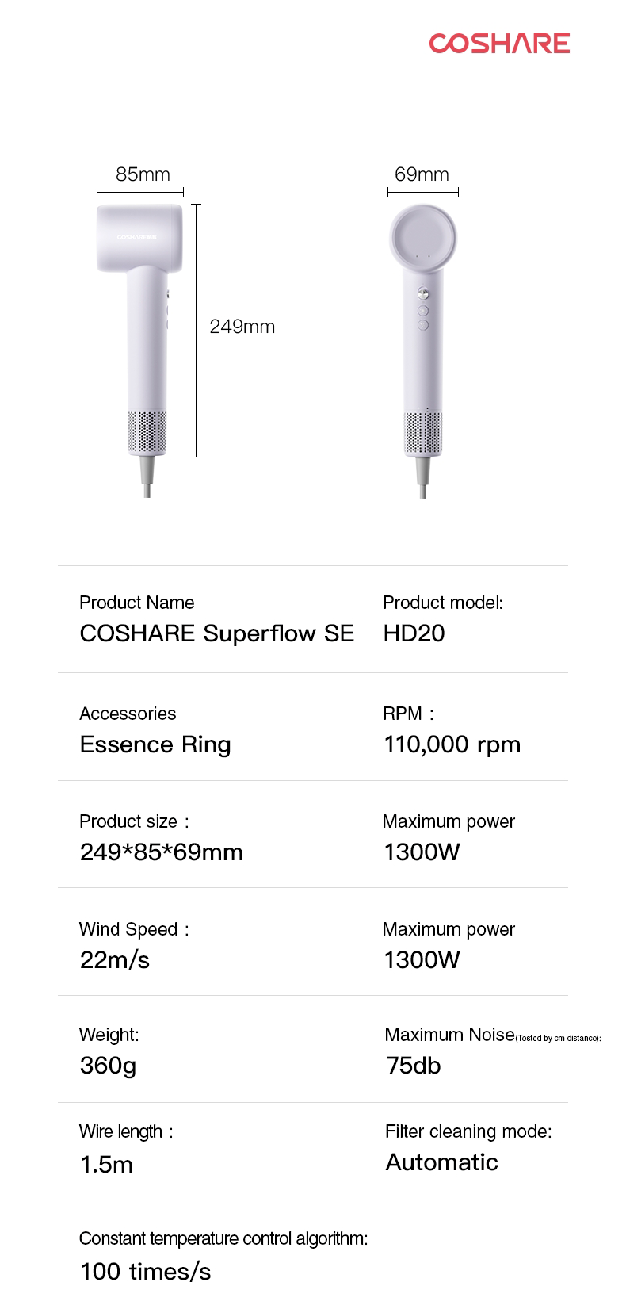This screenshot has width=626, height=1309.
Task: Click the Automatic filter cleaning mode value
Action: point(441,1162)
